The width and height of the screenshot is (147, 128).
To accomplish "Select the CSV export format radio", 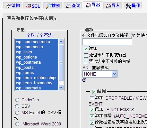I will (17, 106).
